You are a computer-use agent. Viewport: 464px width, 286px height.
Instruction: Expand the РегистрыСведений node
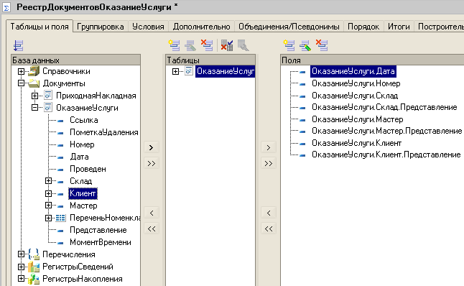[x=21, y=267]
